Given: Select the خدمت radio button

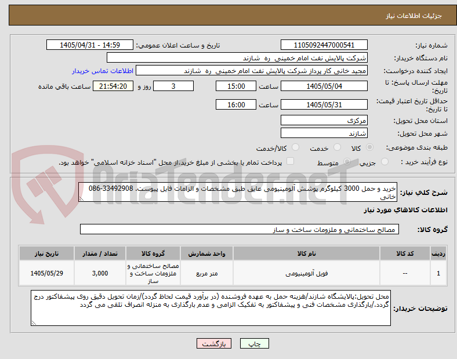Looking at the screenshot, I should pyautogui.click(x=337, y=147).
